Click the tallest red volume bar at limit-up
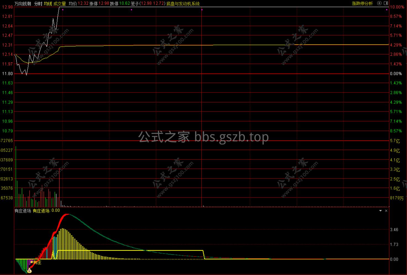The height and width of the screenshot is (275, 407). pos(59,187)
